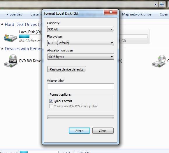169x153 pixels.
Task: Uncheck the Quick Format checkbox
Action: click(x=51, y=101)
